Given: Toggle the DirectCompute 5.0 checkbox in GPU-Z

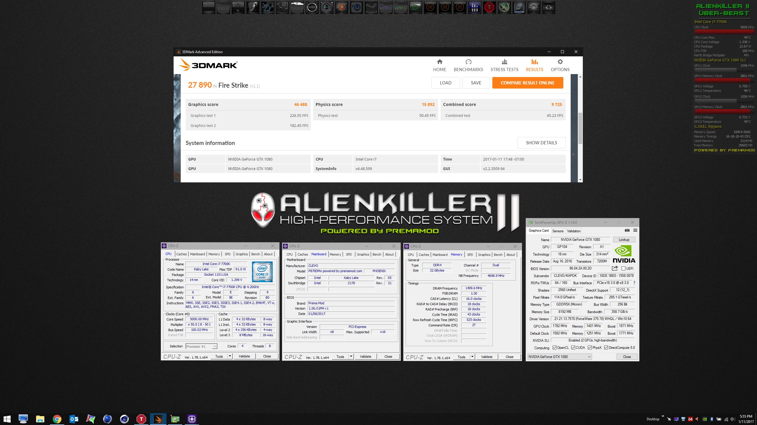Looking at the screenshot, I should (x=606, y=348).
